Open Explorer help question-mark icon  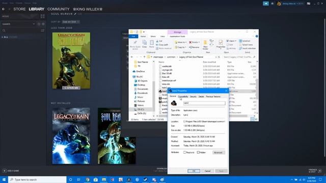click(x=257, y=36)
